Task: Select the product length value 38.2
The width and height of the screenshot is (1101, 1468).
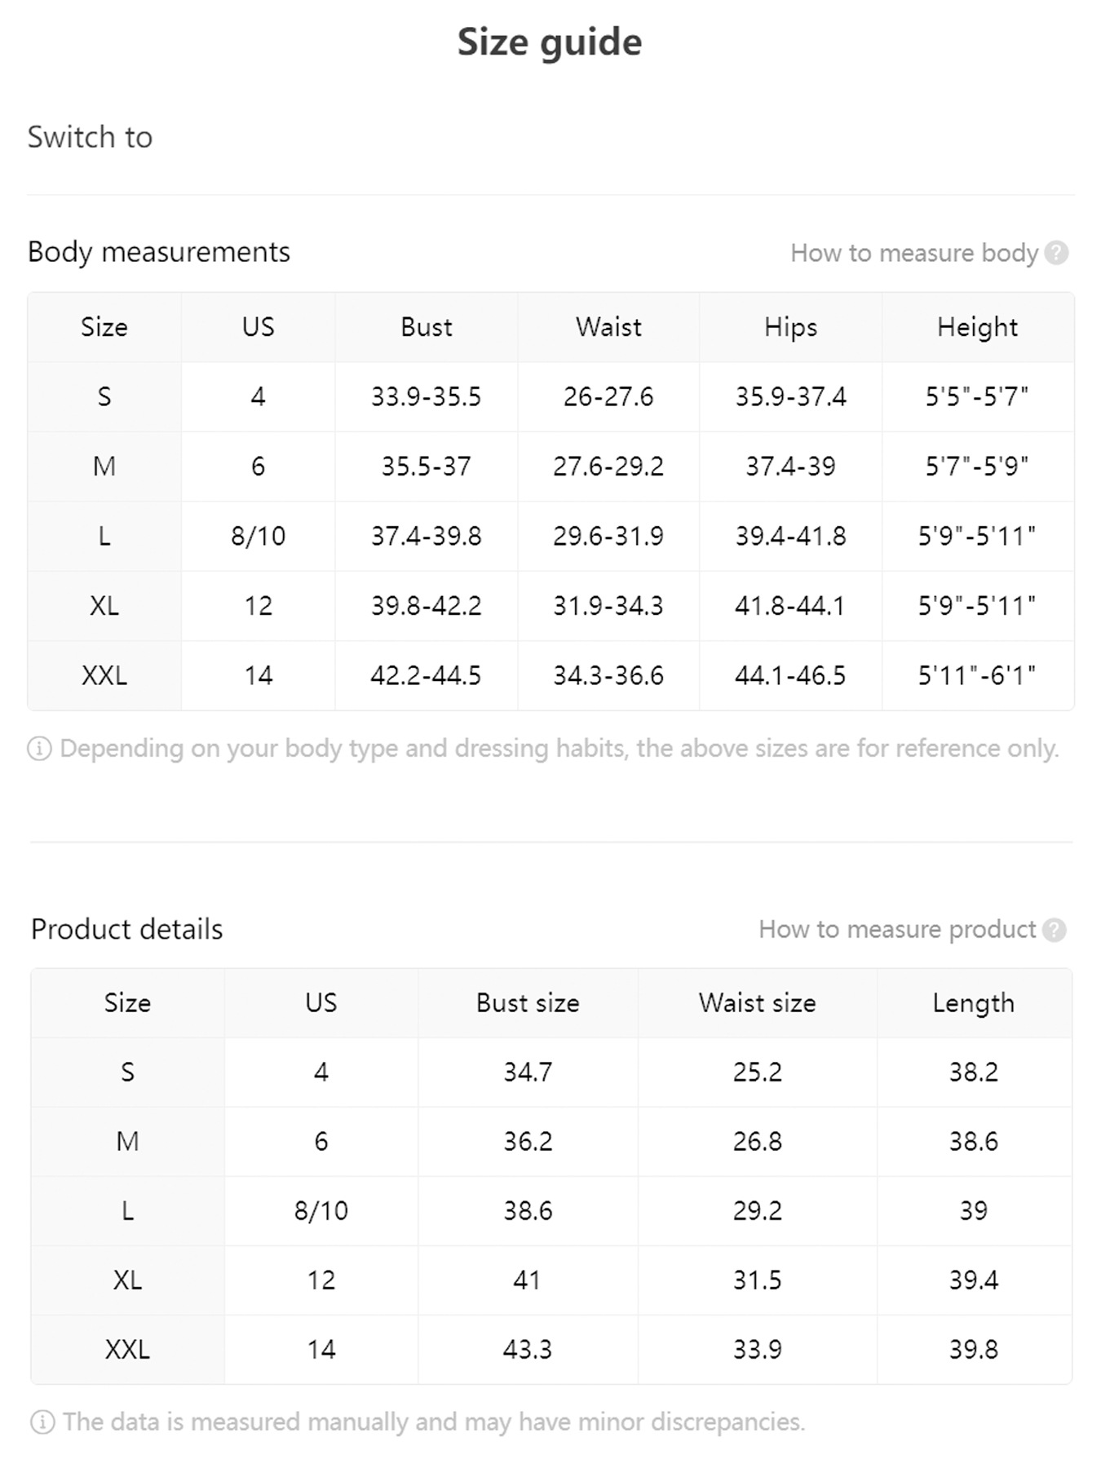Action: [973, 1072]
